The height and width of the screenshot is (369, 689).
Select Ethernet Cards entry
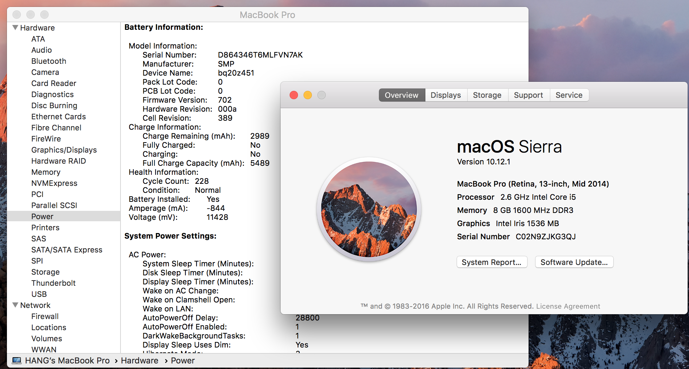(58, 117)
